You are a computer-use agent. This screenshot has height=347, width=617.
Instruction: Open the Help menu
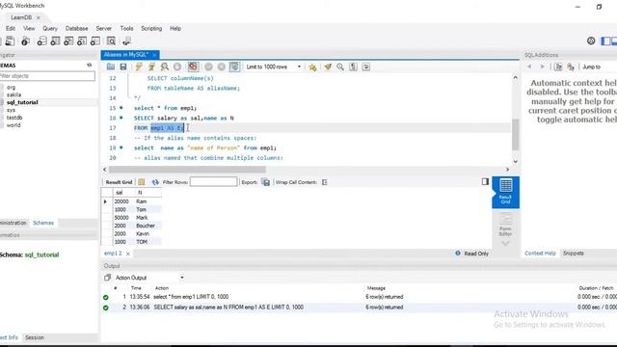tap(175, 28)
